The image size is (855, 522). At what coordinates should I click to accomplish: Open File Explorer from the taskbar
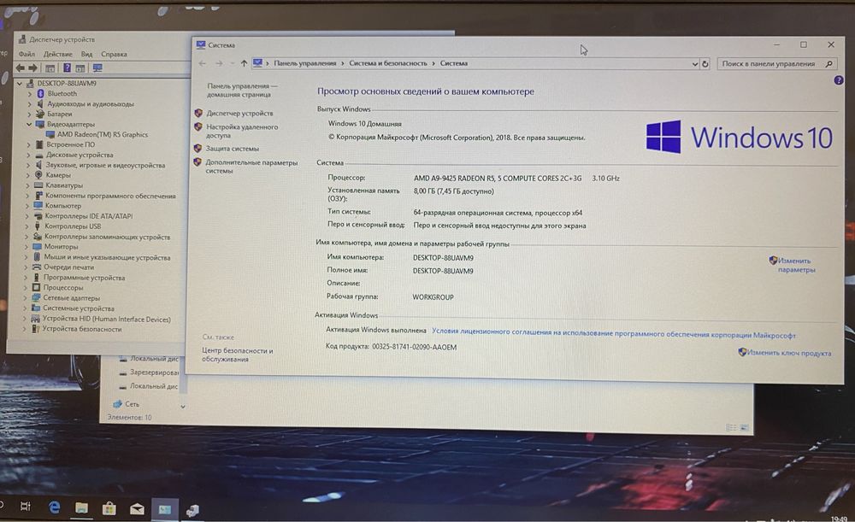(82, 508)
